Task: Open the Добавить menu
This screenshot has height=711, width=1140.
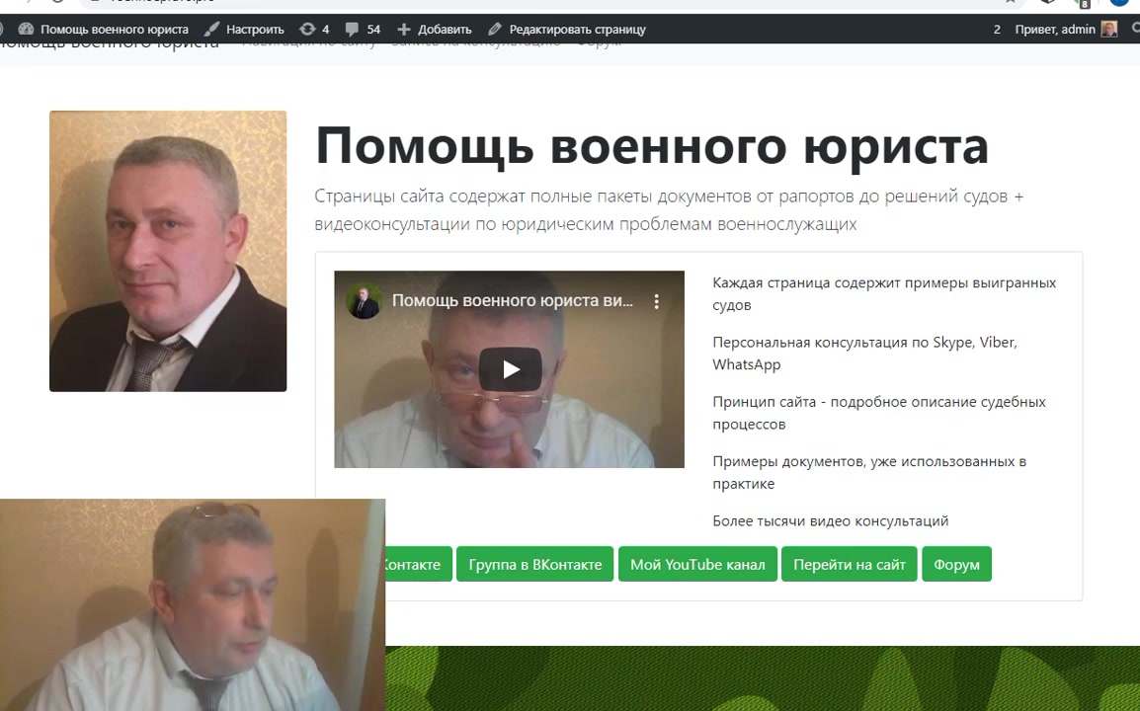Action: click(445, 29)
